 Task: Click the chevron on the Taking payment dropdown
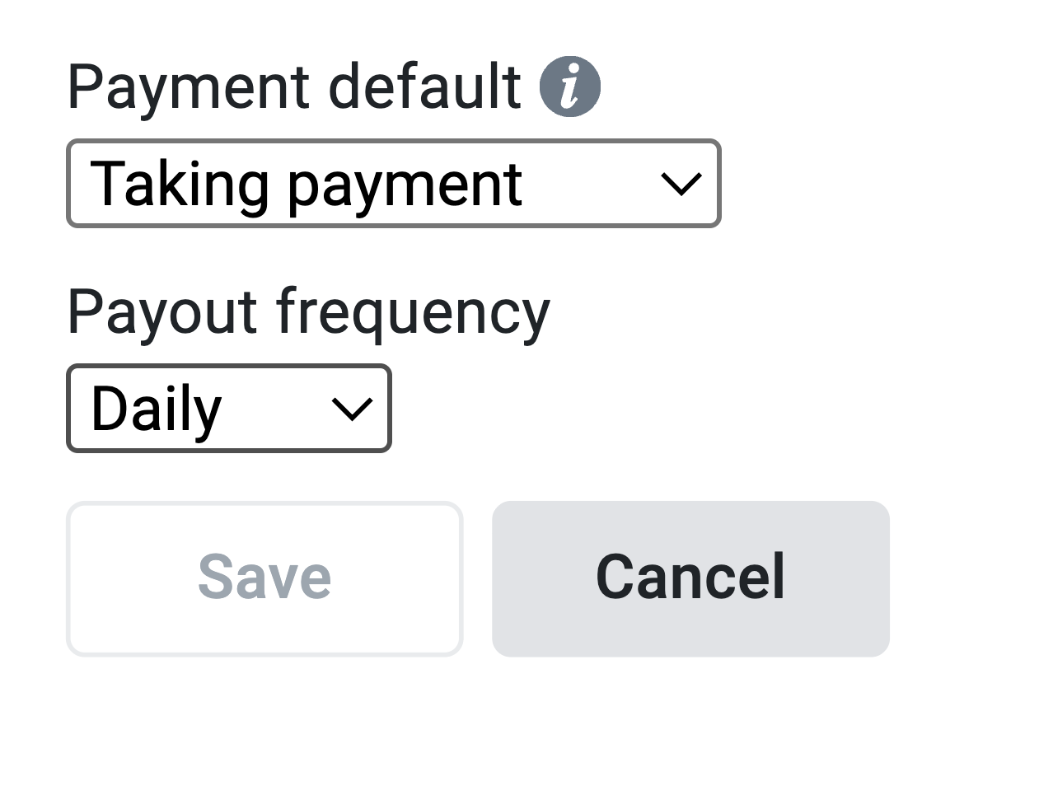(x=681, y=184)
